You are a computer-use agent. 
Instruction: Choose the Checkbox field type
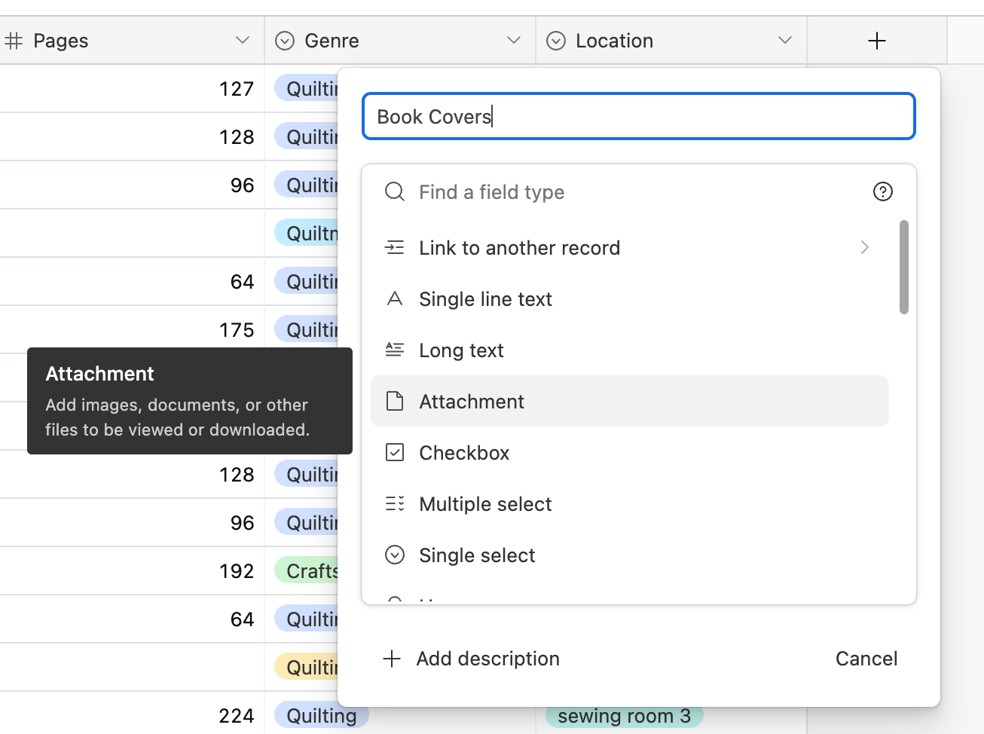pos(464,453)
